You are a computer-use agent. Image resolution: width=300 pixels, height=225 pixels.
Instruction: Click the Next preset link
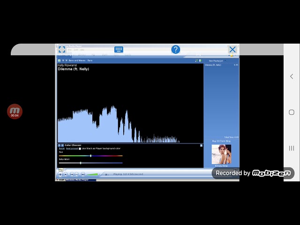72,149
